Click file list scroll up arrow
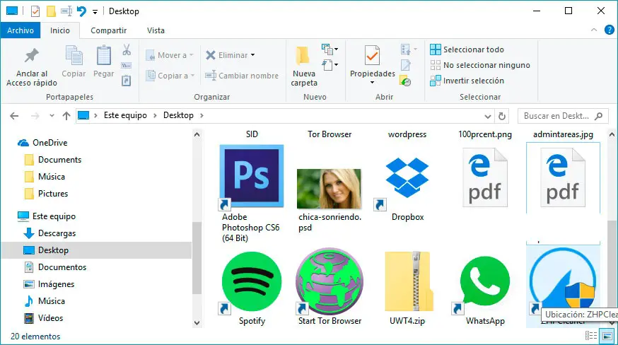618x345 pixels. [x=612, y=134]
